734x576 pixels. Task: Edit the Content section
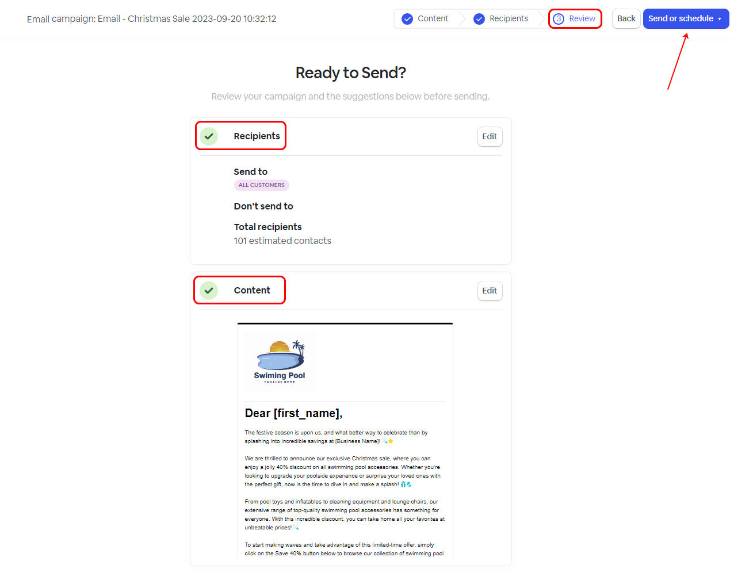(490, 291)
